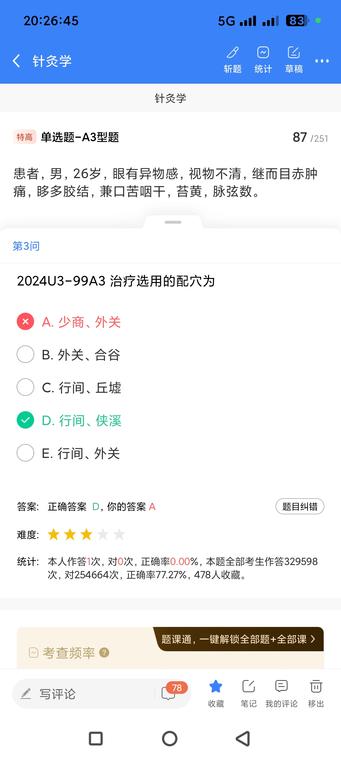Switch to the 第3问 tab

[x=26, y=246]
